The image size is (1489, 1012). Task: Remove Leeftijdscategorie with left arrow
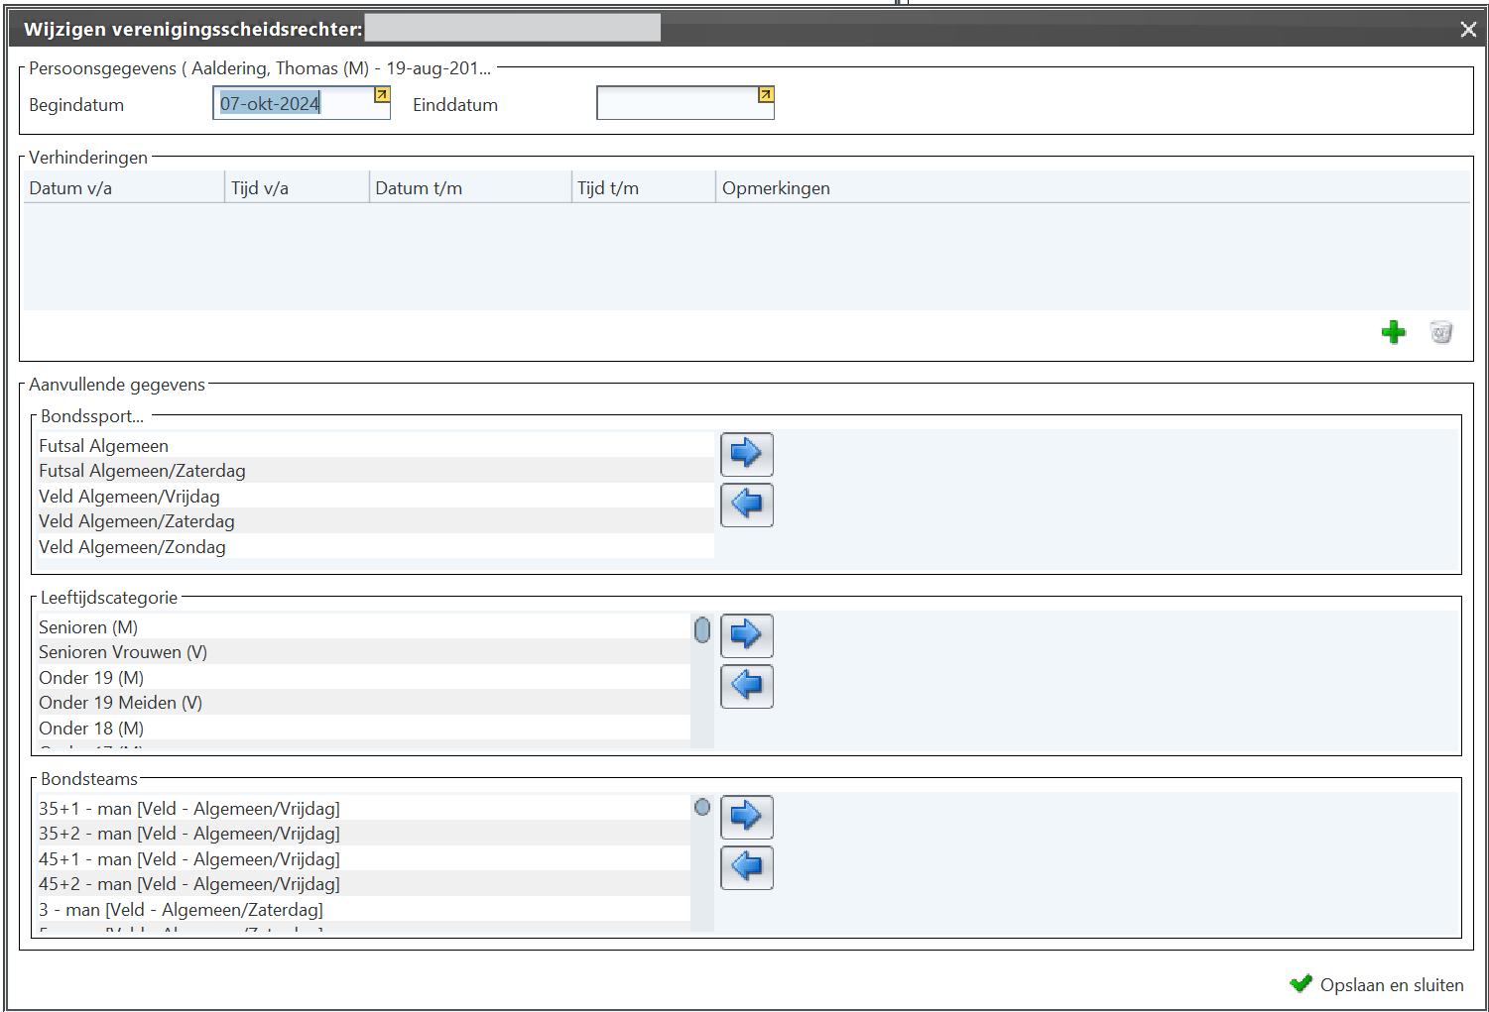click(x=747, y=686)
